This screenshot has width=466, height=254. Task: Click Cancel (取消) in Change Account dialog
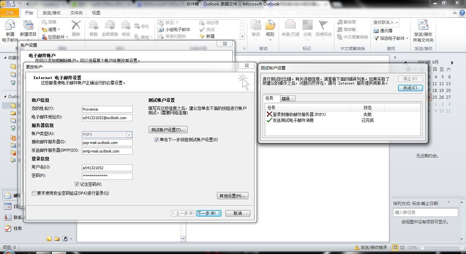tap(238, 213)
